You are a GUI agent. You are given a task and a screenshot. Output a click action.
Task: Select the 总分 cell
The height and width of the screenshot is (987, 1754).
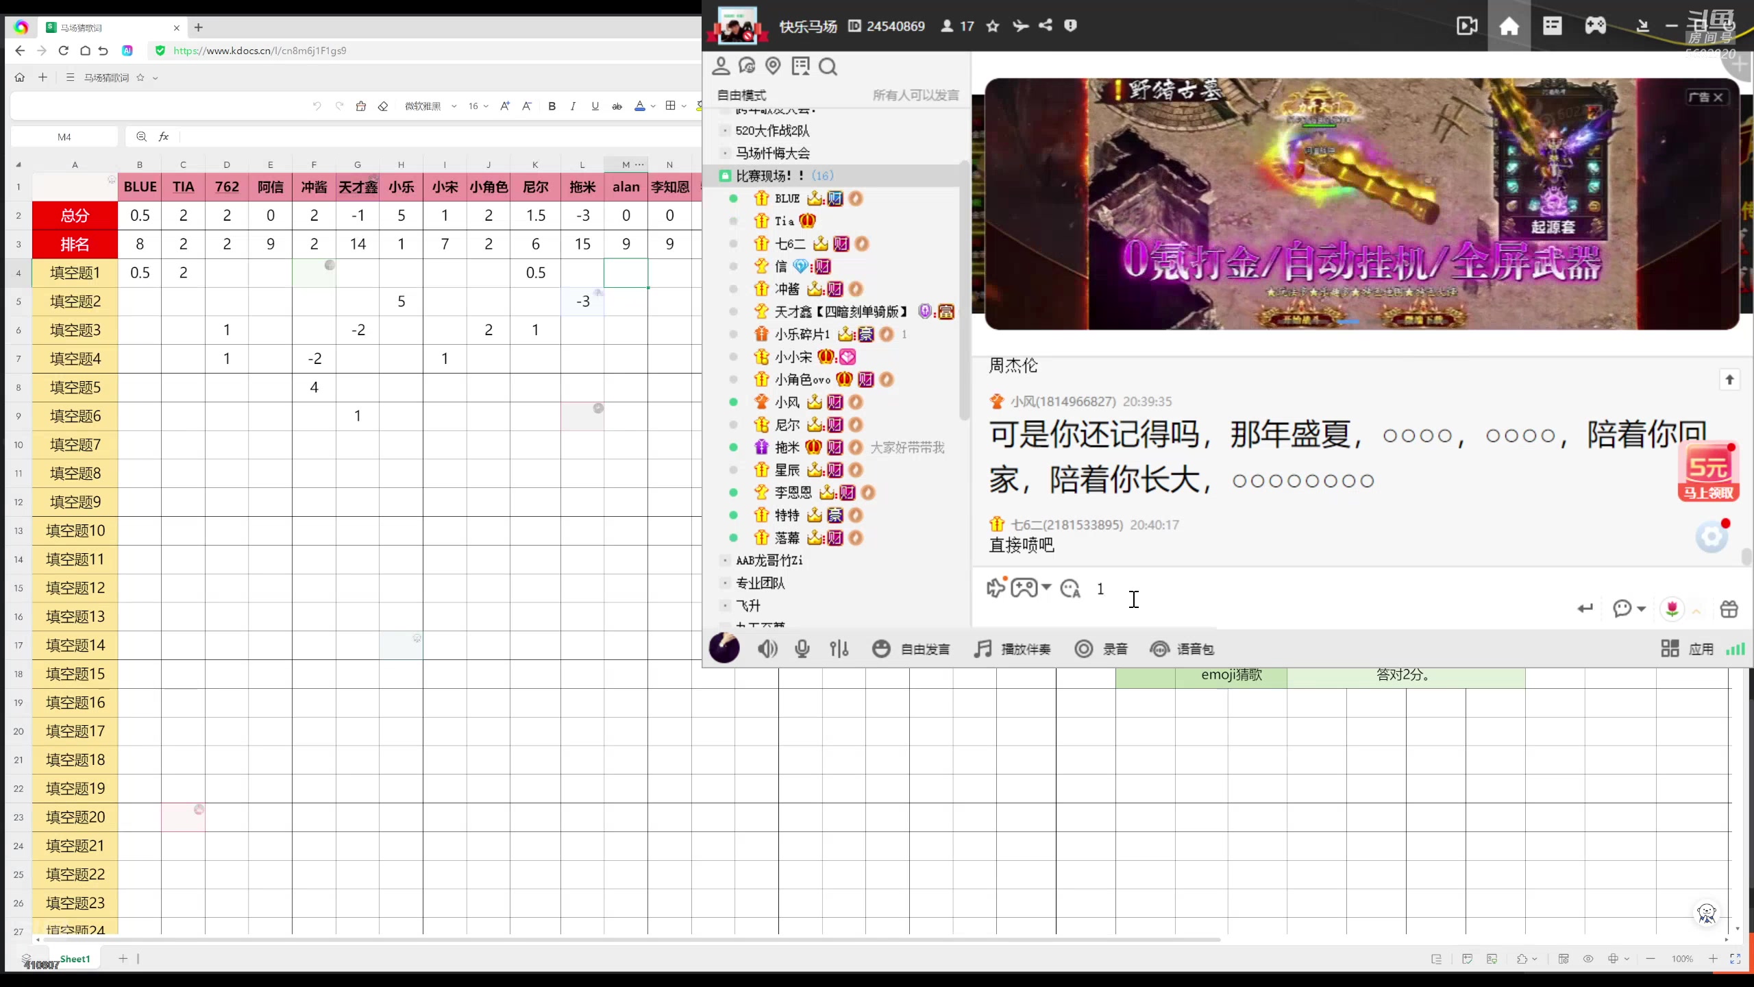tap(75, 215)
